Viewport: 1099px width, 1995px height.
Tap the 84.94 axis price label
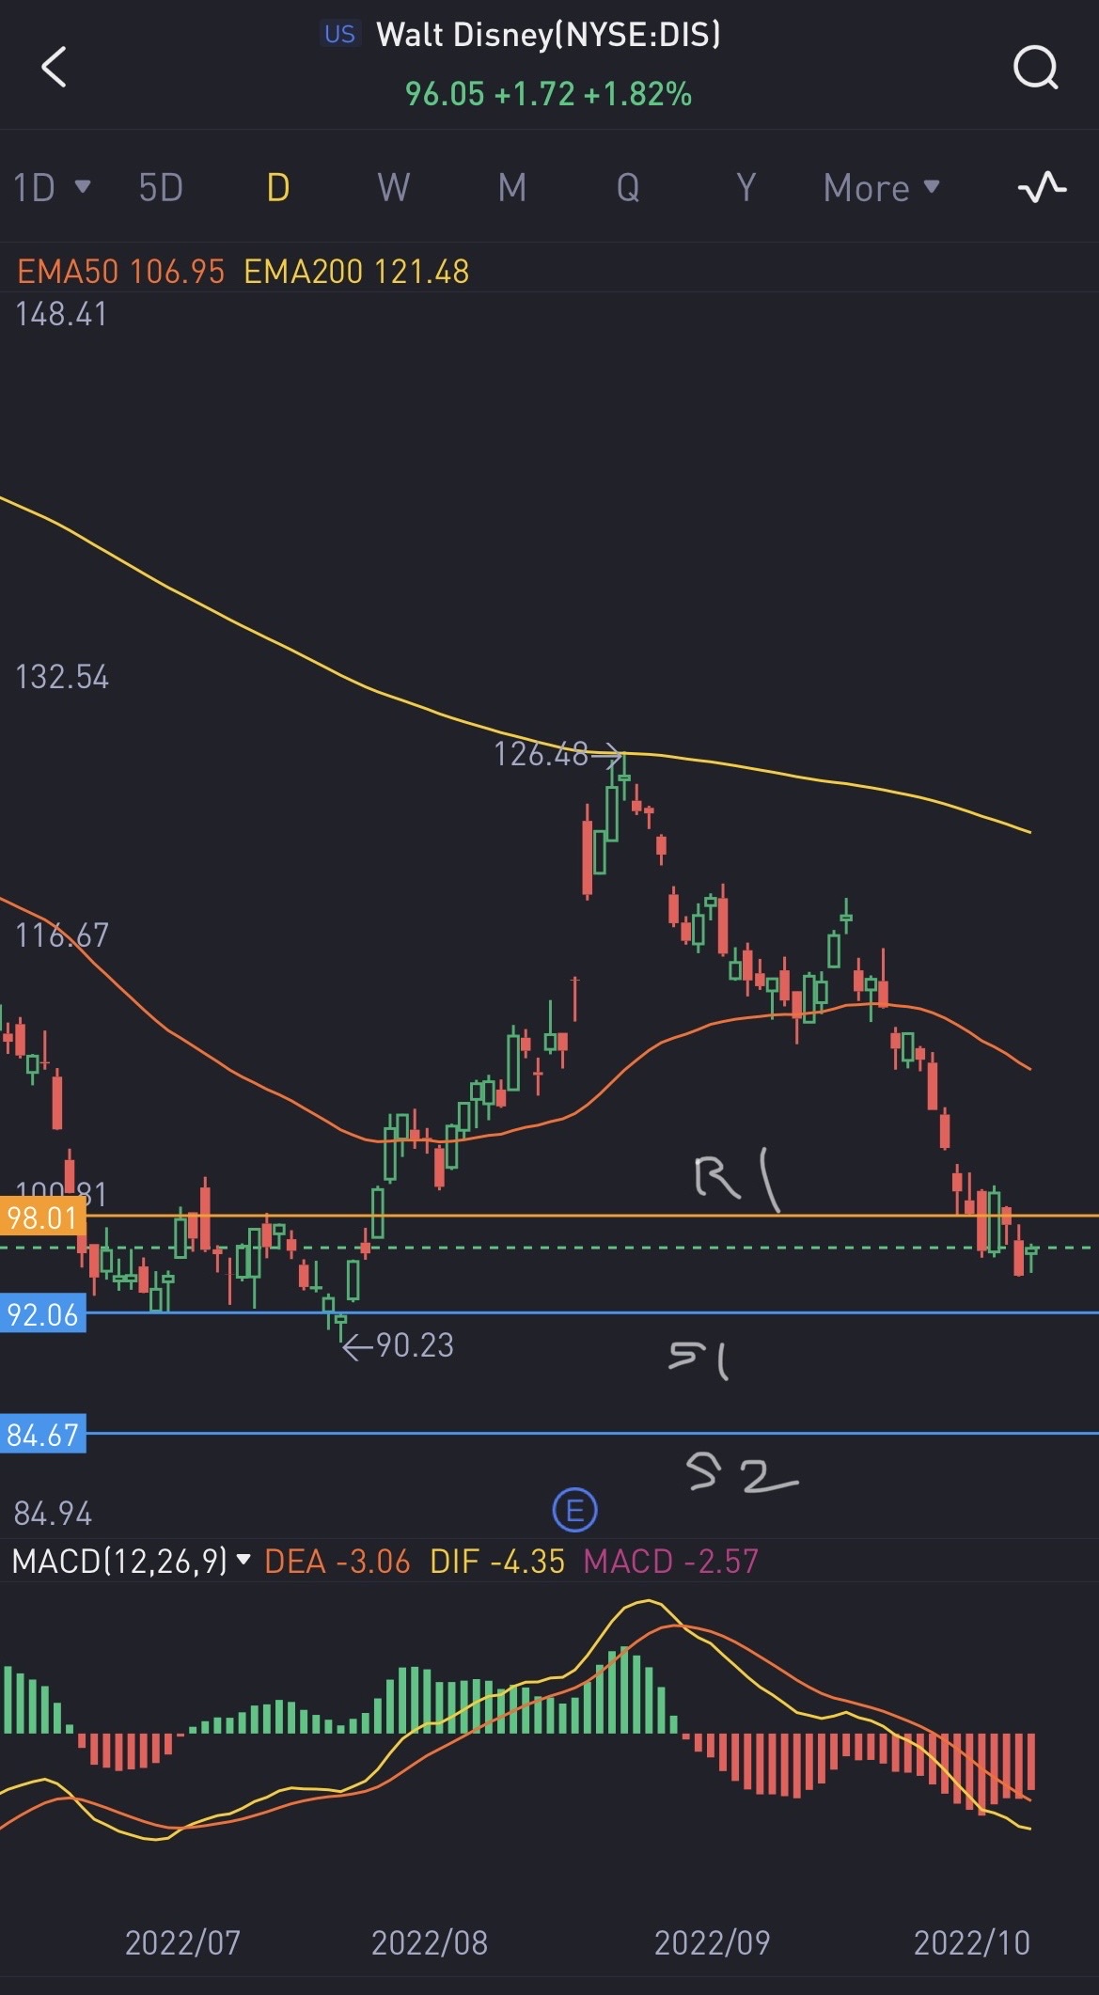point(53,1514)
